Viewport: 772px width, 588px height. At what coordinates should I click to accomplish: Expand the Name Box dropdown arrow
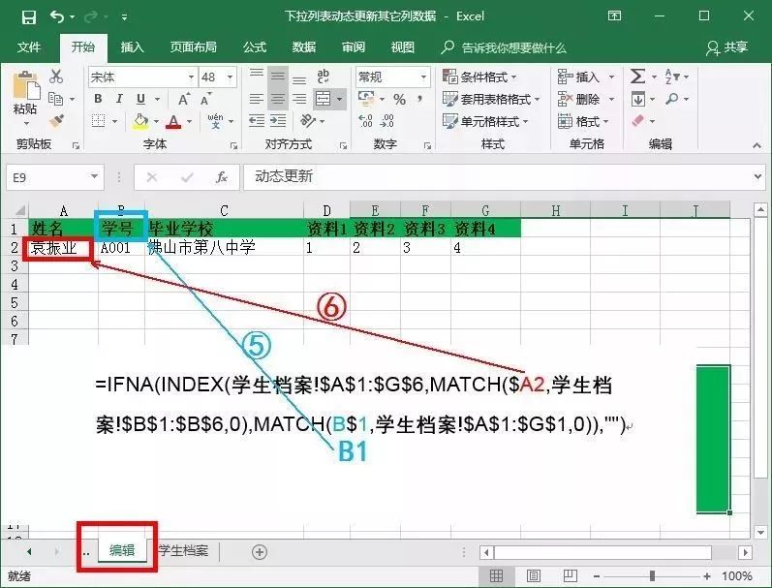94,176
